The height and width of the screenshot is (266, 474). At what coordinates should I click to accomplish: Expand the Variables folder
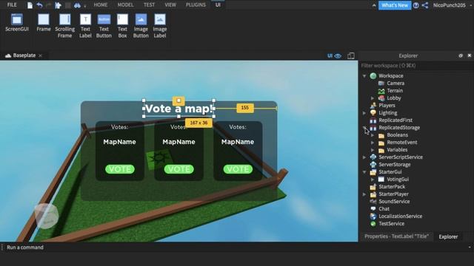click(373, 150)
